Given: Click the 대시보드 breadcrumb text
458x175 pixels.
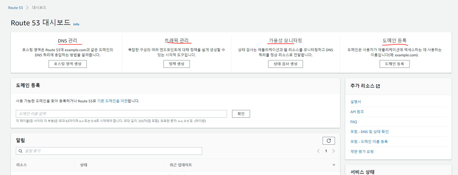Looking at the screenshot, I should click(39, 8).
